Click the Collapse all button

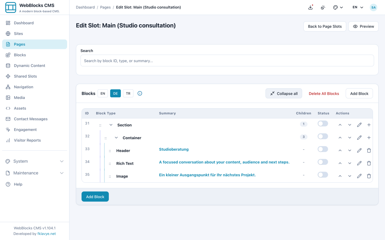284,93
